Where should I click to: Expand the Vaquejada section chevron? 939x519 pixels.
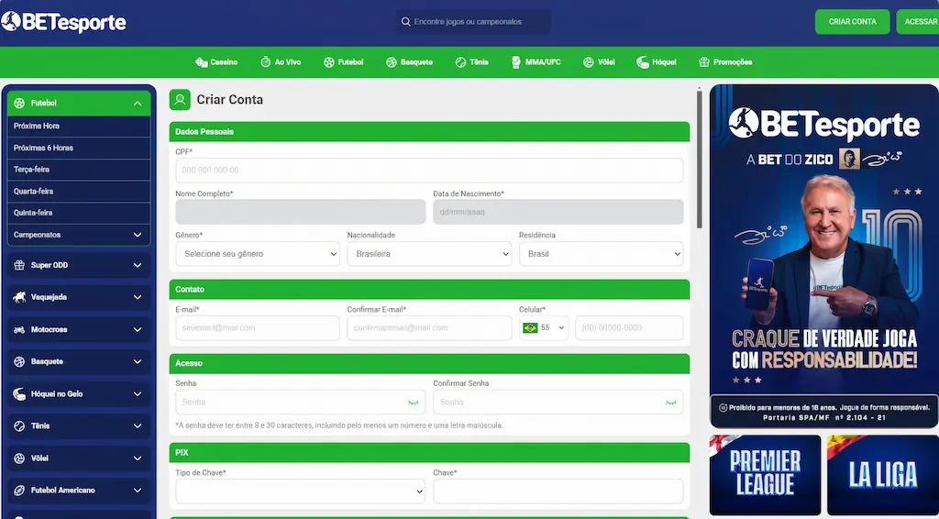[x=138, y=297]
